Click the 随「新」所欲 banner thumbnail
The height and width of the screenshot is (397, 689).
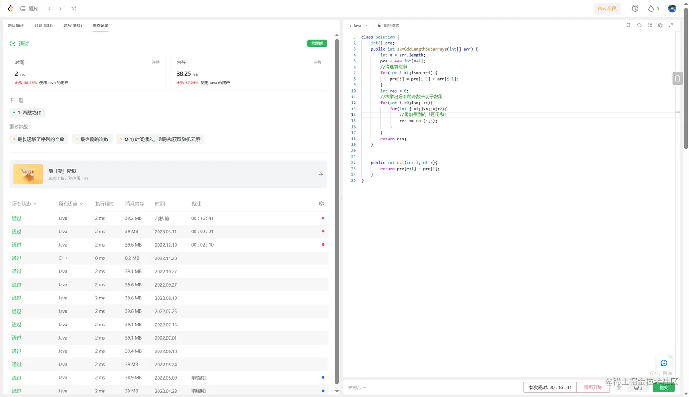click(x=28, y=174)
